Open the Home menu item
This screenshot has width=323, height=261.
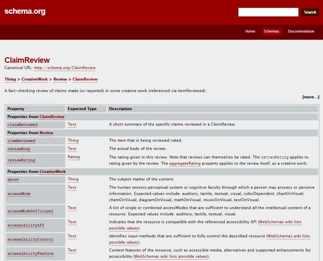[250, 31]
